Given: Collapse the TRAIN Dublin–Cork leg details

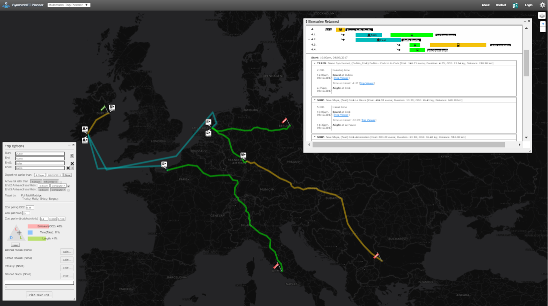Looking at the screenshot, I should pyautogui.click(x=315, y=63).
